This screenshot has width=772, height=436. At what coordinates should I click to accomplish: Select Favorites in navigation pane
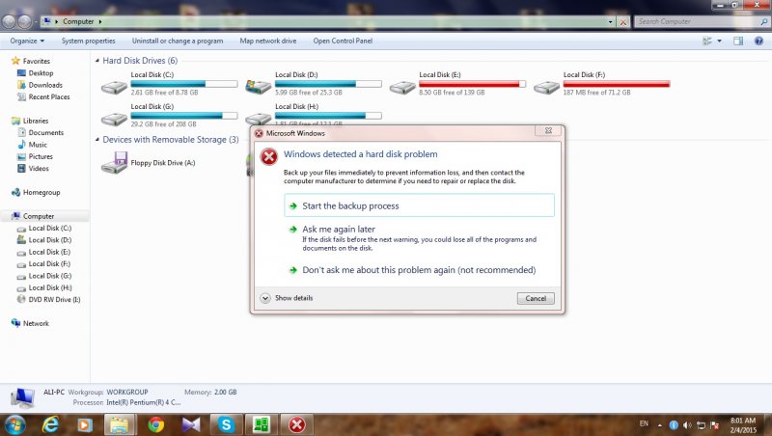click(x=31, y=61)
